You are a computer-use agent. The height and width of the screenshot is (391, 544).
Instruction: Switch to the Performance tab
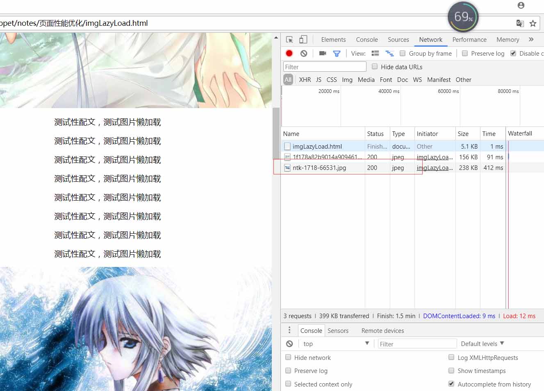[469, 40]
